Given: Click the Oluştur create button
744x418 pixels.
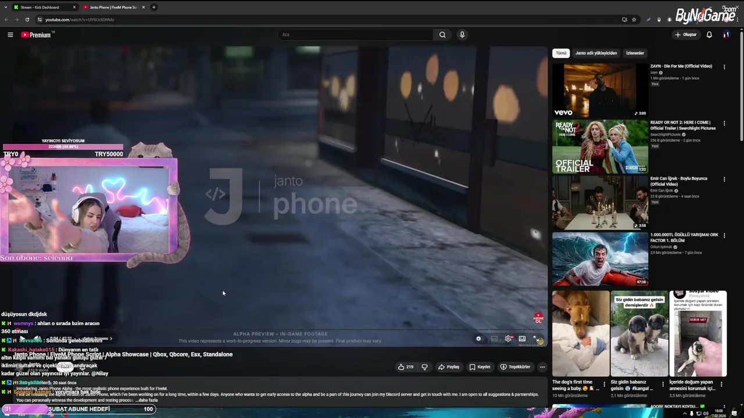Looking at the screenshot, I should point(686,35).
